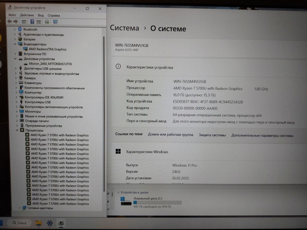Screen dimensions: 307x230
Task: Click the Поиск taskbar search box
Action: tap(19, 223)
